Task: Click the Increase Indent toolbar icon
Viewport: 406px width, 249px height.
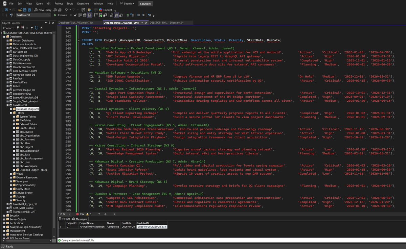Action: [143, 15]
